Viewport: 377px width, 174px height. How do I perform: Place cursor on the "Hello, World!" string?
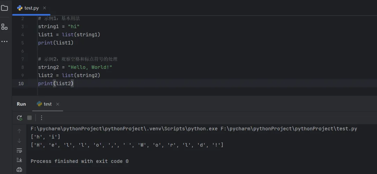[x=90, y=67]
